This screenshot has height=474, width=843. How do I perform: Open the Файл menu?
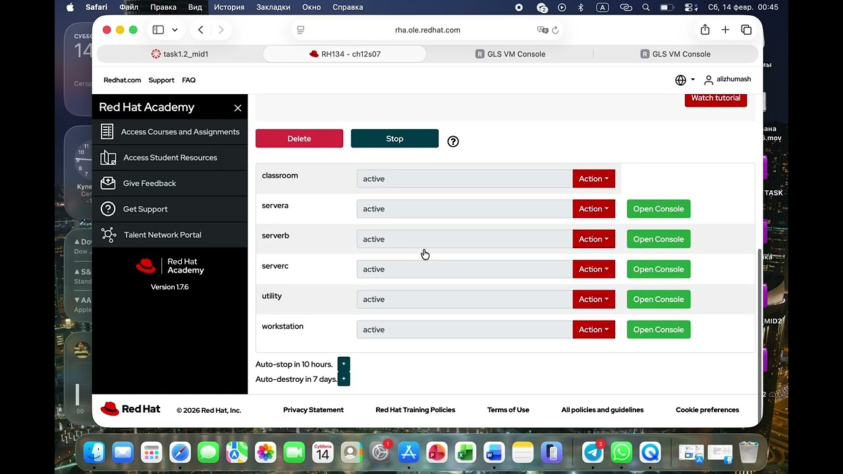tap(128, 7)
